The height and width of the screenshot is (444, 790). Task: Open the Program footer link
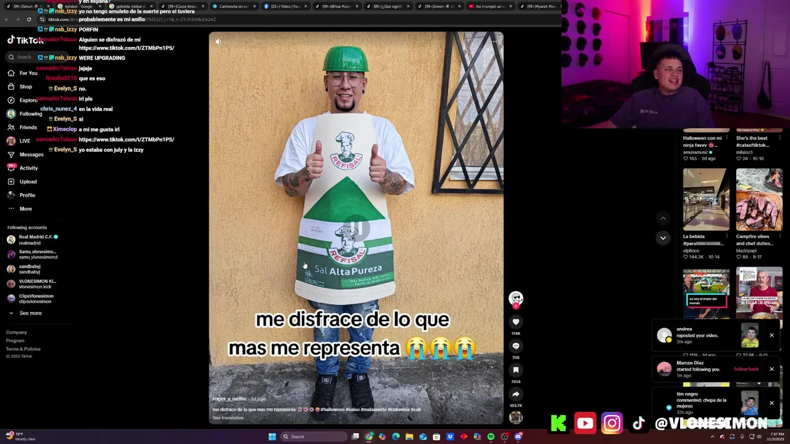click(x=15, y=340)
